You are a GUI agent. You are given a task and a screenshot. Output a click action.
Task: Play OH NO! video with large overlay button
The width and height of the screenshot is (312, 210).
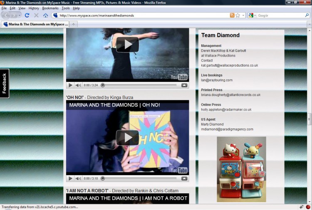127,138
